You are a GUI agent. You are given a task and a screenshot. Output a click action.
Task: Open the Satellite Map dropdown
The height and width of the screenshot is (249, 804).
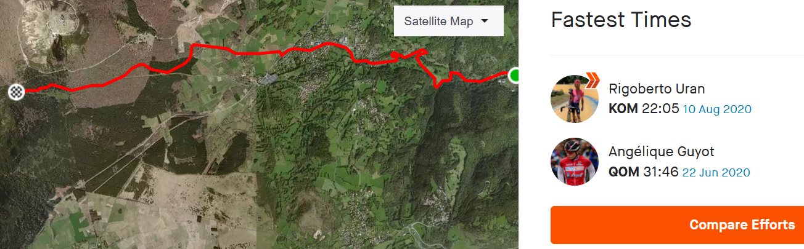point(448,22)
